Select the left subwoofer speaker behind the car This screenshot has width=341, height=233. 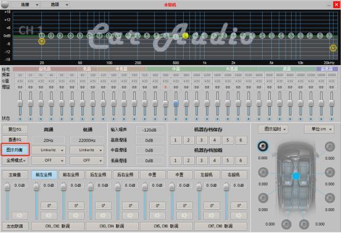click(286, 224)
